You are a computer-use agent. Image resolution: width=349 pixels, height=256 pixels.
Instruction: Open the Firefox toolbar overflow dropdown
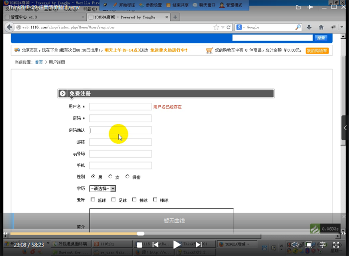[x=342, y=27]
